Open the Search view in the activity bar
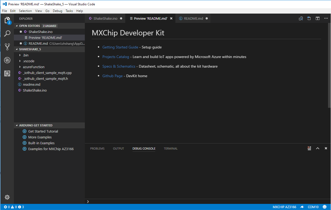Viewport: 331px width, 210px height. 7,33
